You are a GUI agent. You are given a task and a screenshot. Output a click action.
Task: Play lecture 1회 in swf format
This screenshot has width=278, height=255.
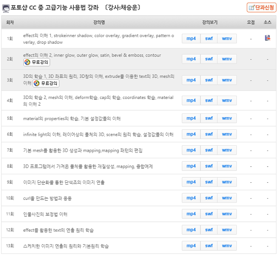click(x=209, y=39)
